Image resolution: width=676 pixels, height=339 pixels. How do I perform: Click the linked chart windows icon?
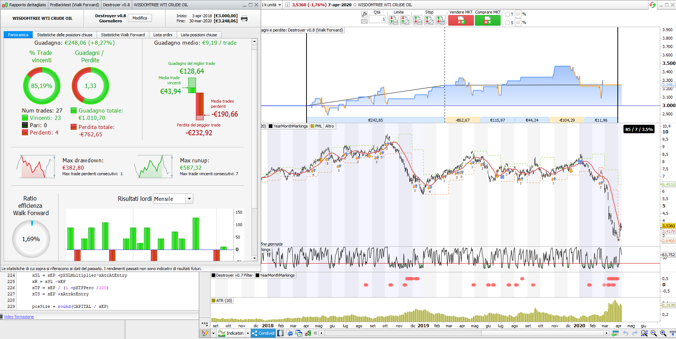pyautogui.click(x=299, y=333)
